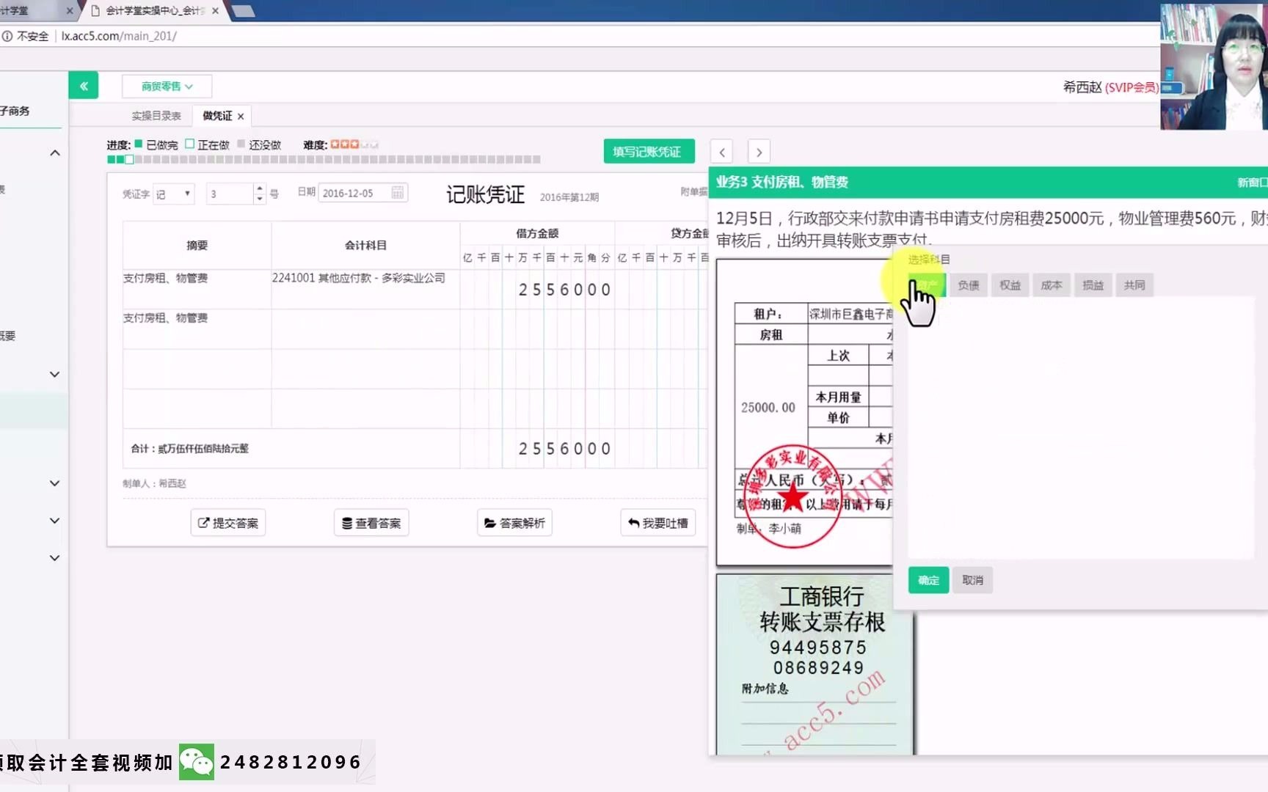
Task: Go to next task arrow
Action: tap(759, 152)
